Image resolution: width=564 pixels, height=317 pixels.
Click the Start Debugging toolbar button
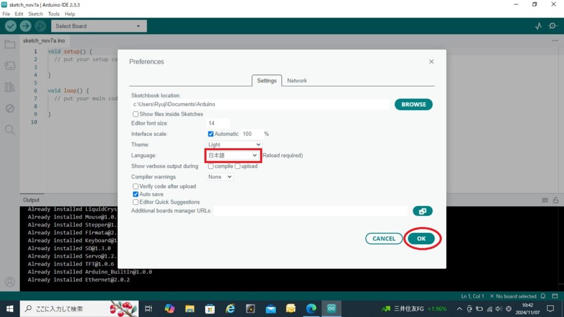(40, 26)
